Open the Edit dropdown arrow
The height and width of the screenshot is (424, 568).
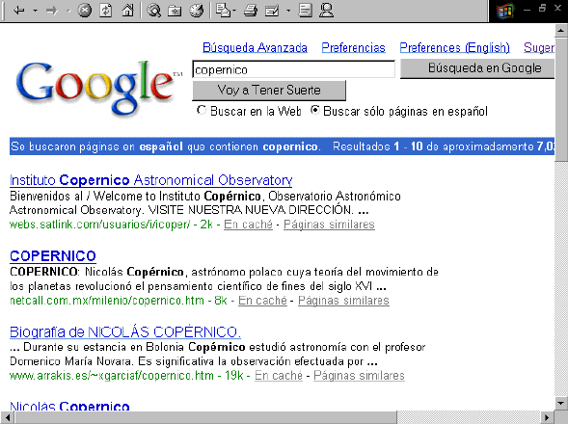pos(288,11)
